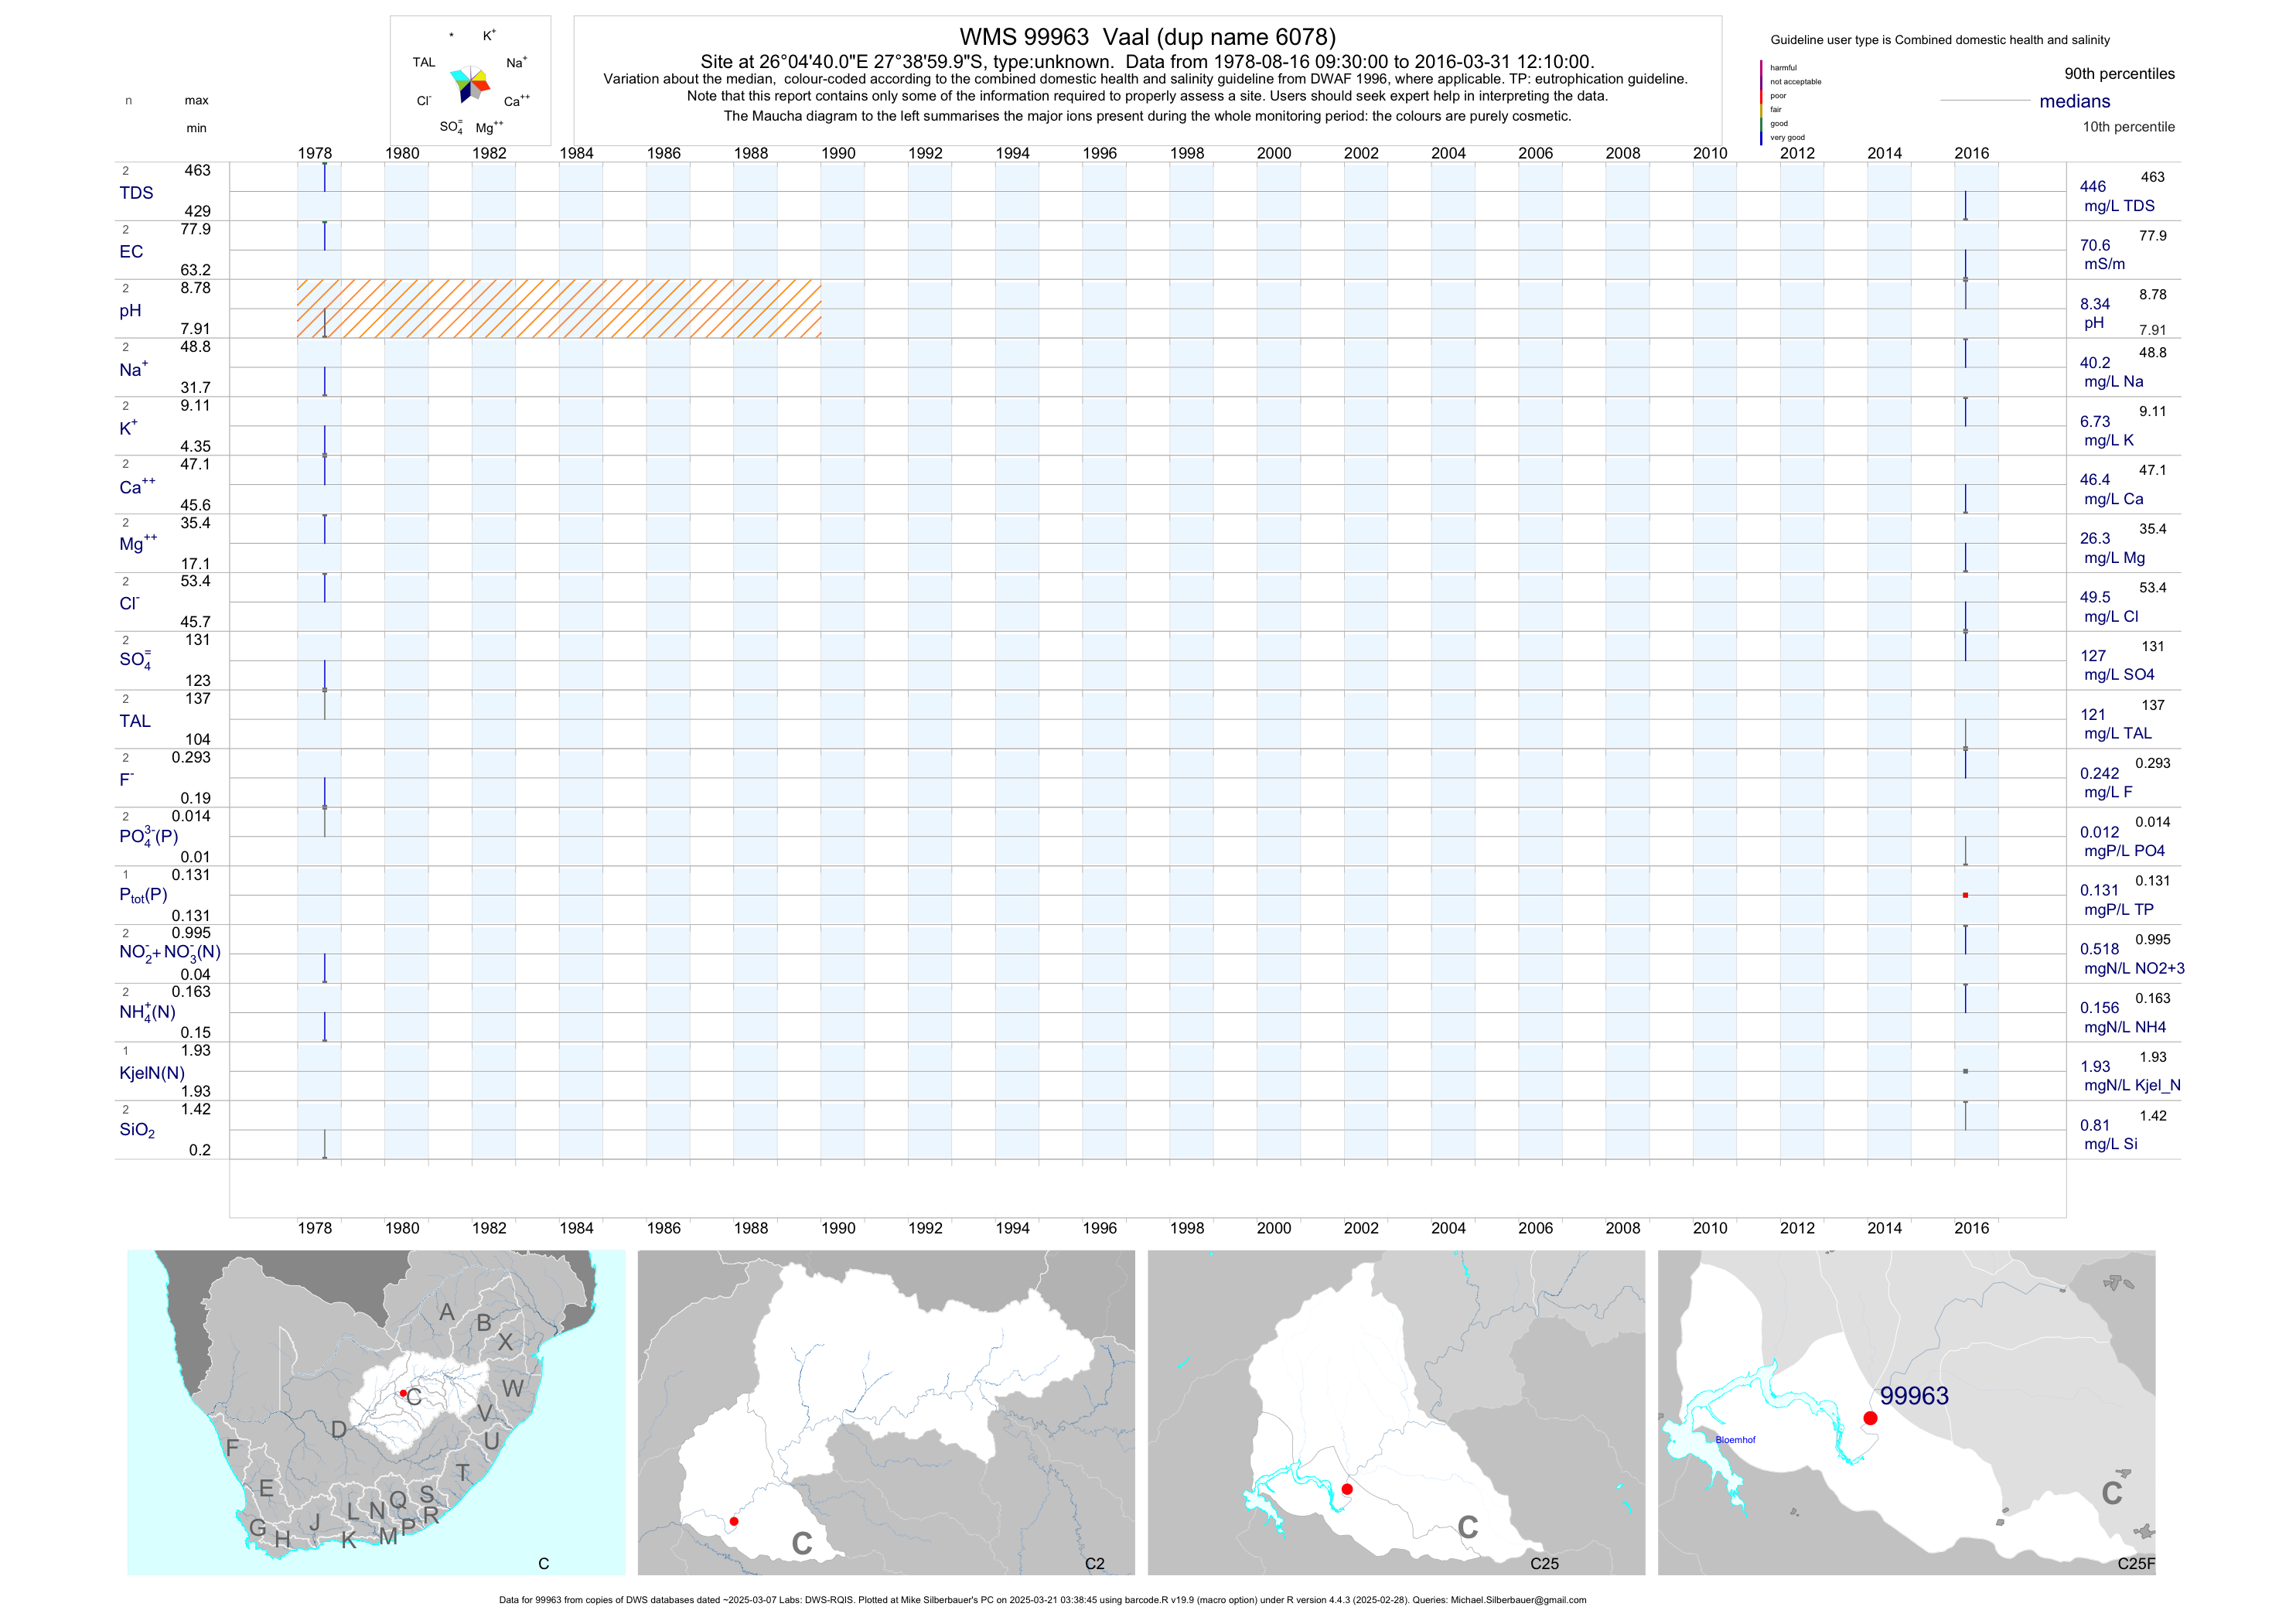
Task: Click the SiO2 parameter label
Action: point(137,1130)
